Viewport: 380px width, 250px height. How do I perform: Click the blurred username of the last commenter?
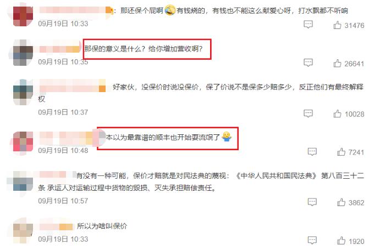click(x=56, y=226)
